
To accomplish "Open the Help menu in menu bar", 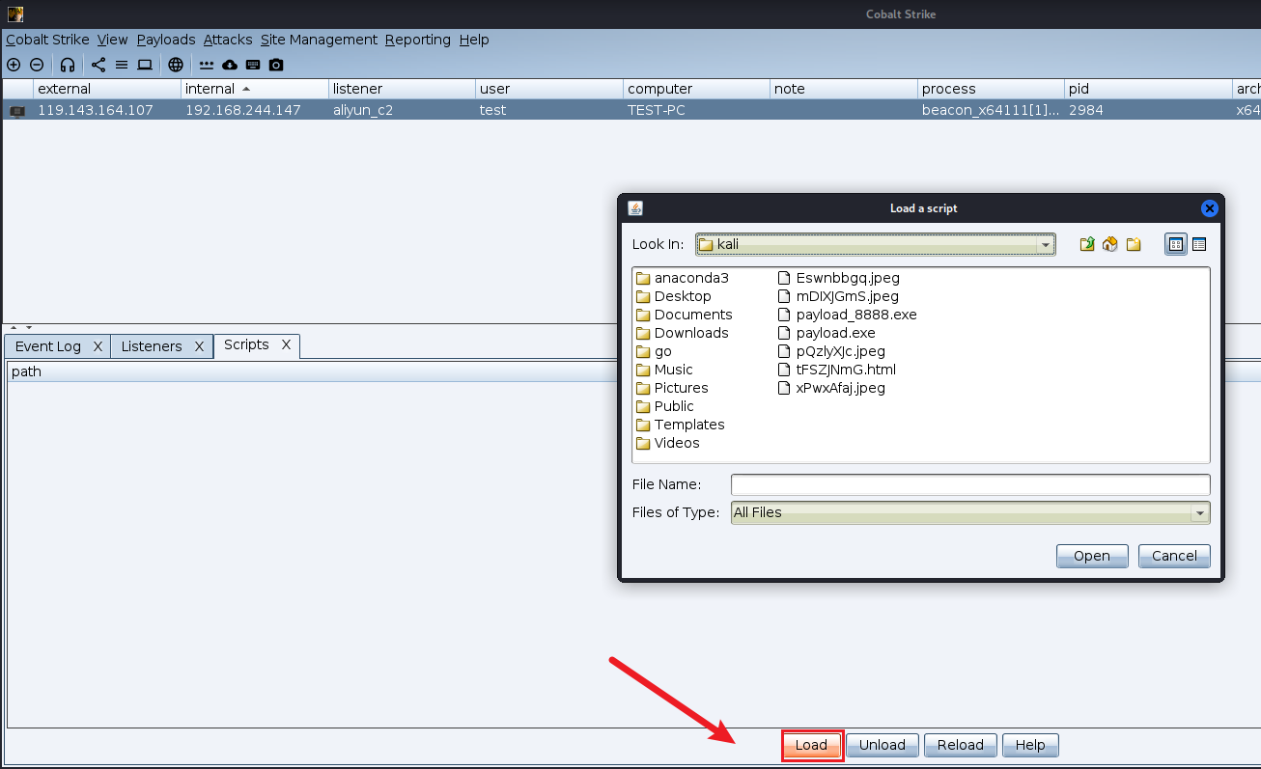I will coord(474,40).
